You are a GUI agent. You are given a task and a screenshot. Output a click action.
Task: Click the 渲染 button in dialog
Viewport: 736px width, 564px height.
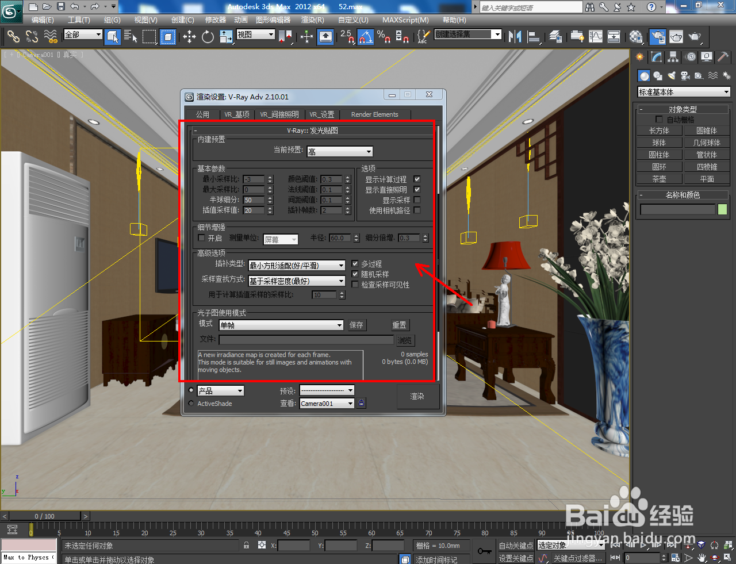417,396
